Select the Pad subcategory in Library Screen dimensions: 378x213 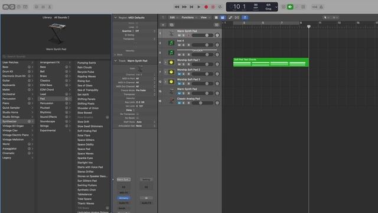tap(55, 99)
